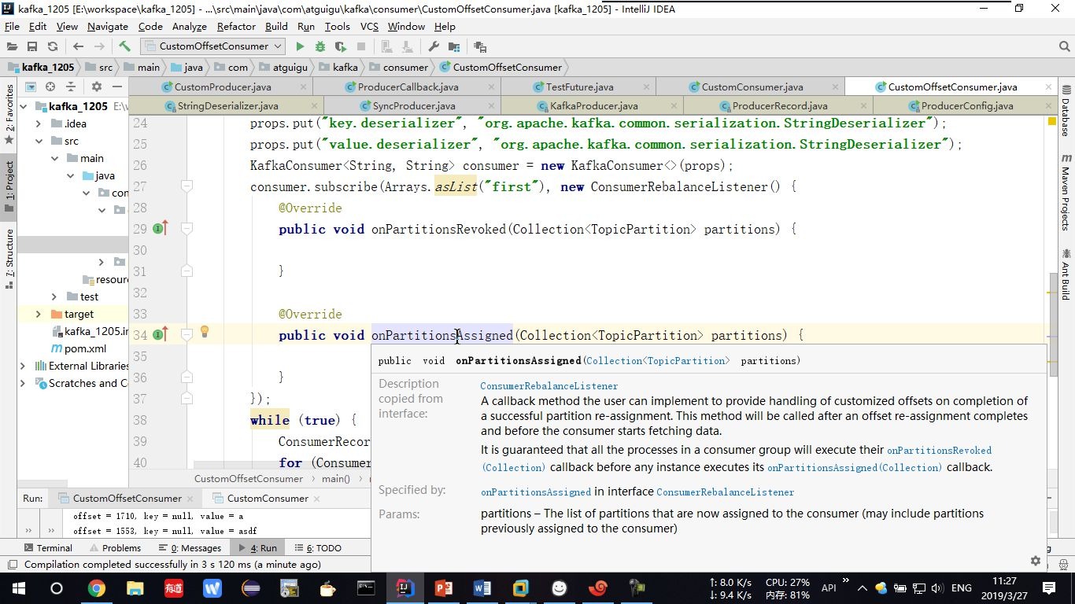This screenshot has height=604, width=1075.
Task: Click the consumer breadcrumb in navigation bar
Action: [x=405, y=67]
